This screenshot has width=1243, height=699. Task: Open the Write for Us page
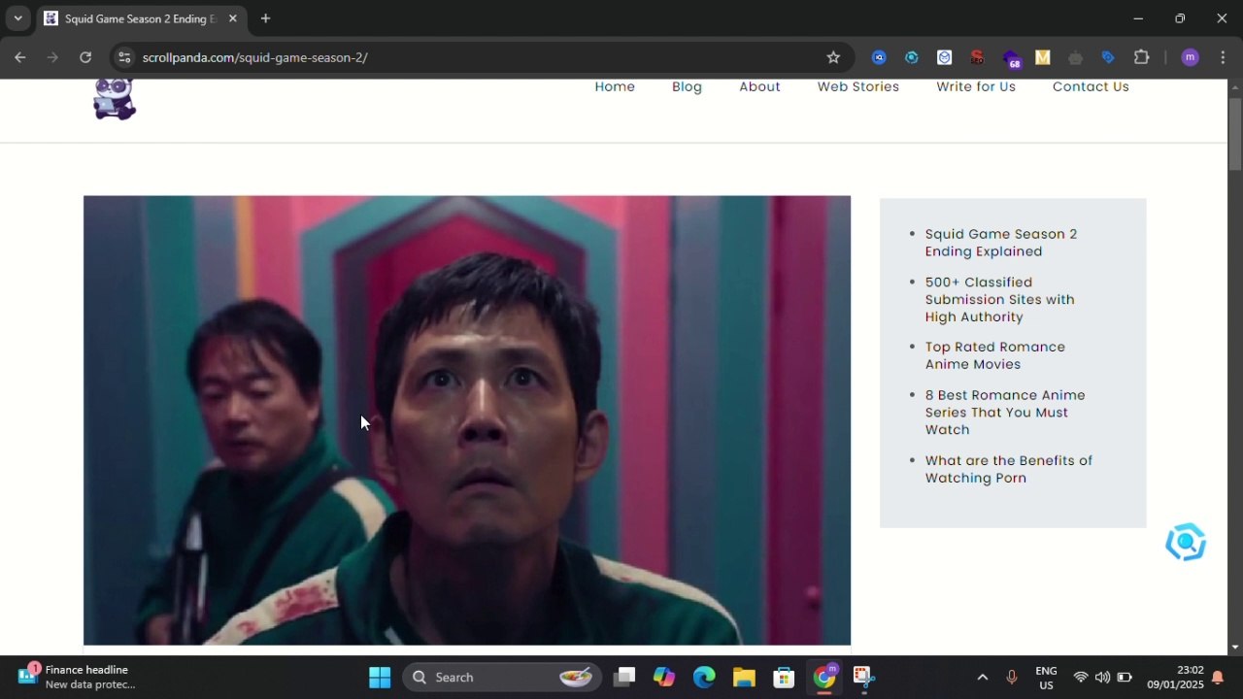pyautogui.click(x=975, y=86)
